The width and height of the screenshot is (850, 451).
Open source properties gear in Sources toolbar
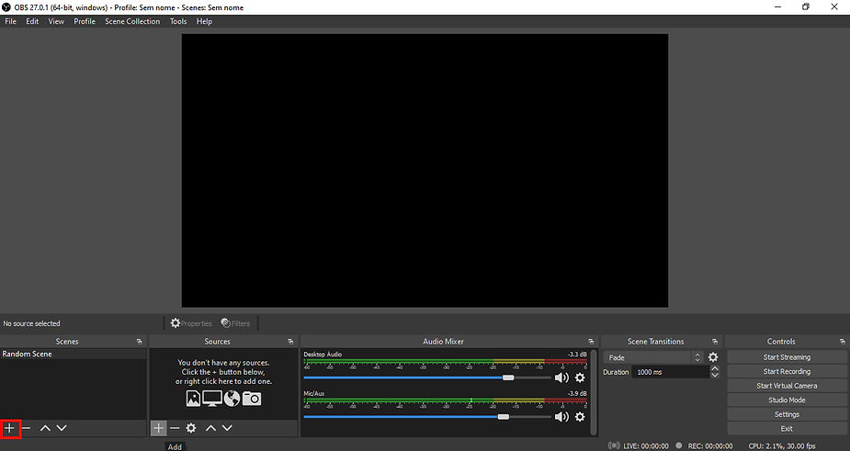tap(191, 428)
